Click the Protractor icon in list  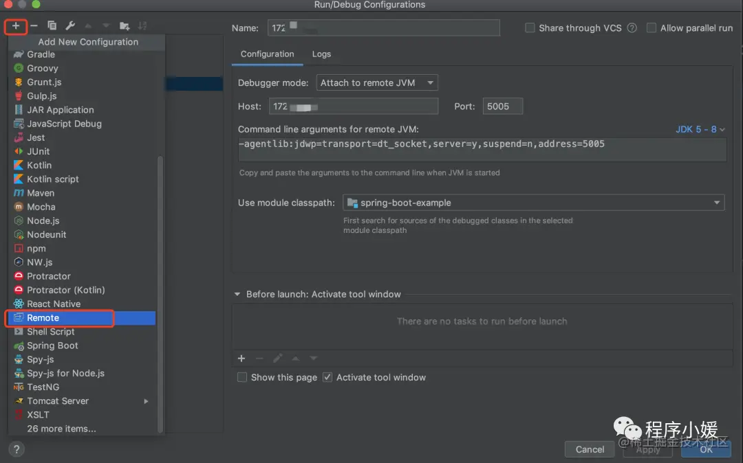point(19,276)
